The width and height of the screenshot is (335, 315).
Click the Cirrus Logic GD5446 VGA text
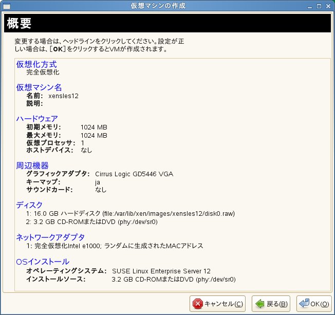[x=134, y=174]
